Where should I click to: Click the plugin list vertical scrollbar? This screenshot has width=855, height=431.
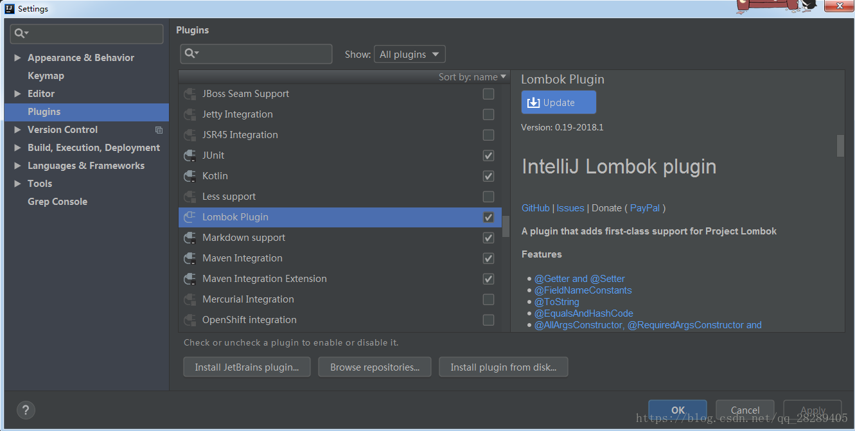(x=506, y=226)
